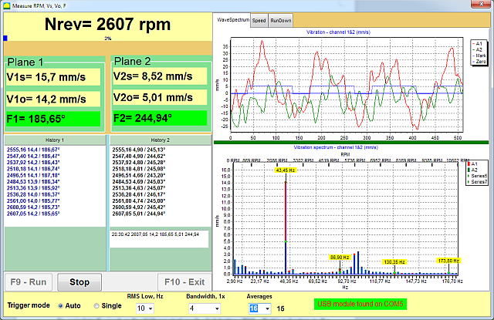Click the 173,80 Hz spectrum peak label

click(x=449, y=261)
